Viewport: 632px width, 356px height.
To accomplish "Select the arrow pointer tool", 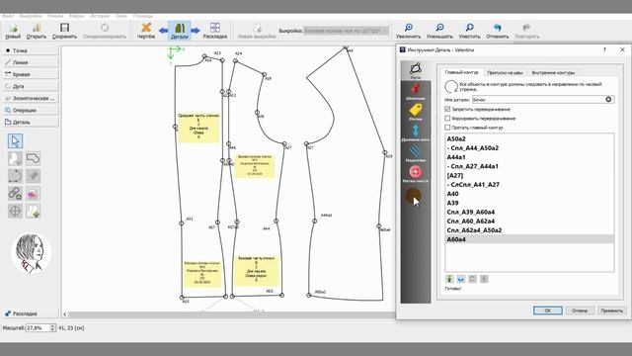I will 16,140.
